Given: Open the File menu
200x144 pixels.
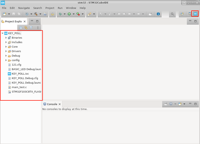Looking at the screenshot, I should click(x=4, y=8).
